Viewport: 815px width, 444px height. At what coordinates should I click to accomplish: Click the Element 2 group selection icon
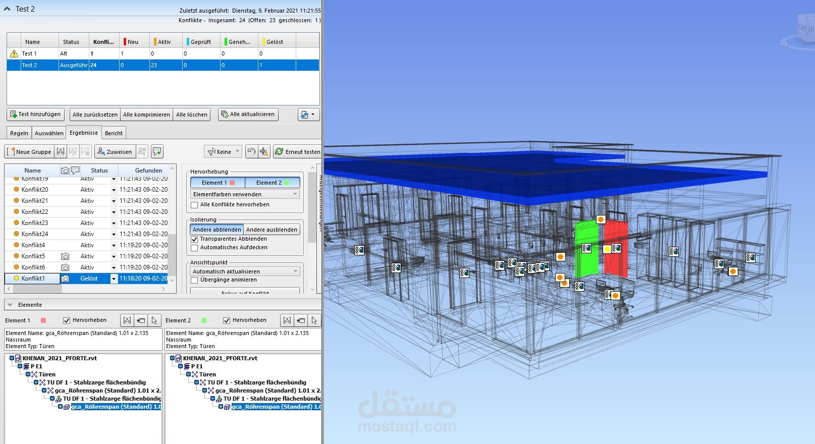(287, 320)
